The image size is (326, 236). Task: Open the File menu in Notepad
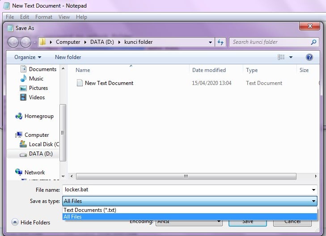coord(10,17)
